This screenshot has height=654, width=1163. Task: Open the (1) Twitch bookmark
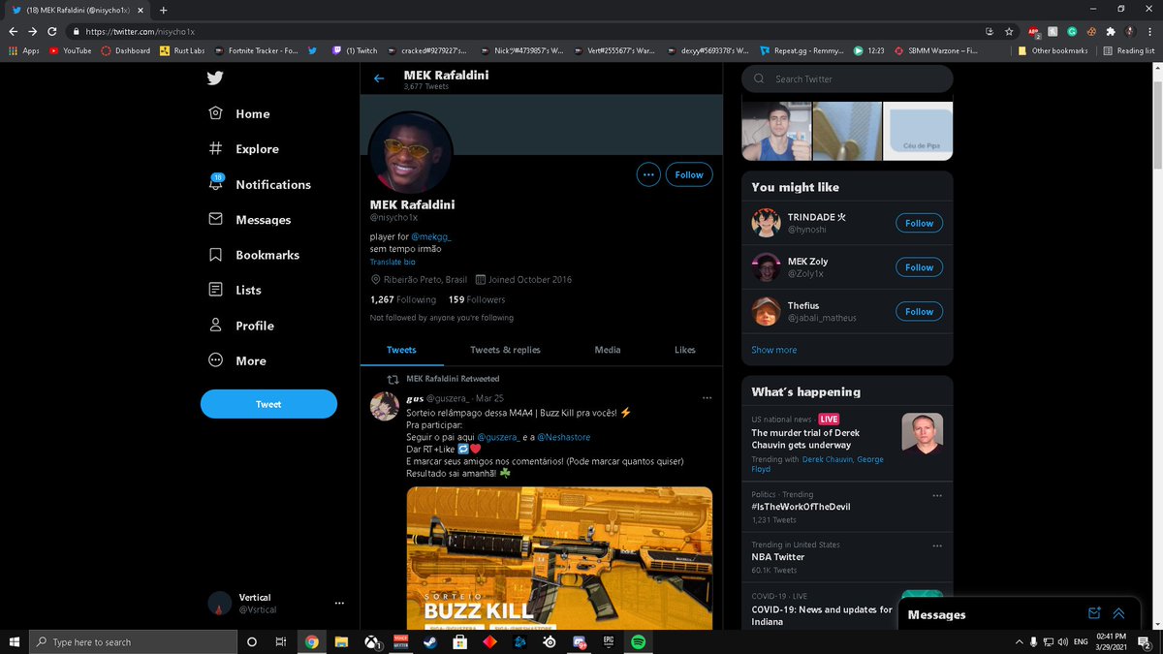(x=355, y=50)
